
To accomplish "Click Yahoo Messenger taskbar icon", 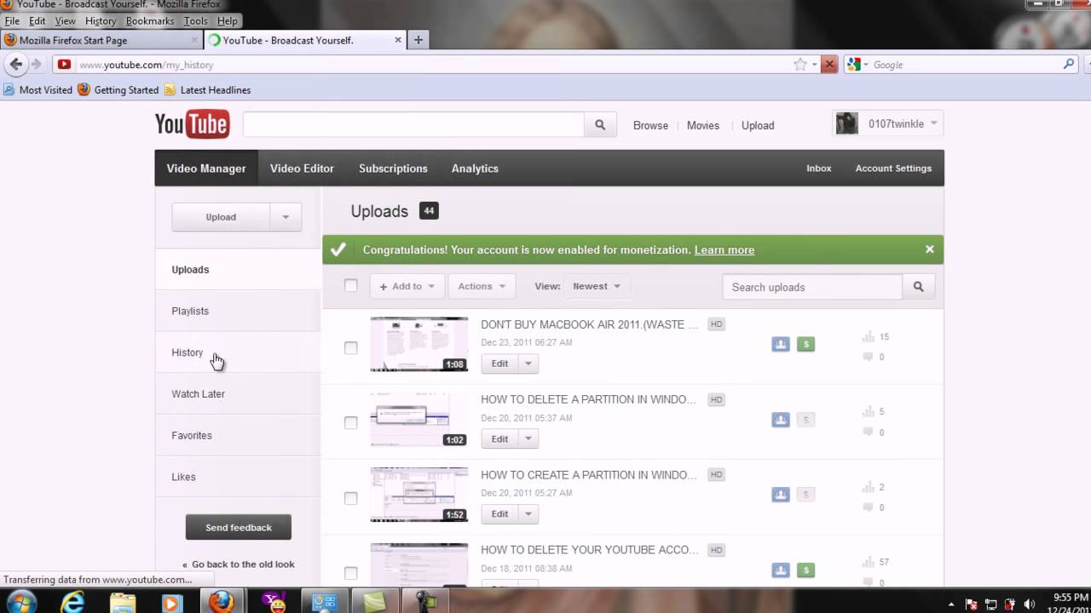I will tap(274, 602).
